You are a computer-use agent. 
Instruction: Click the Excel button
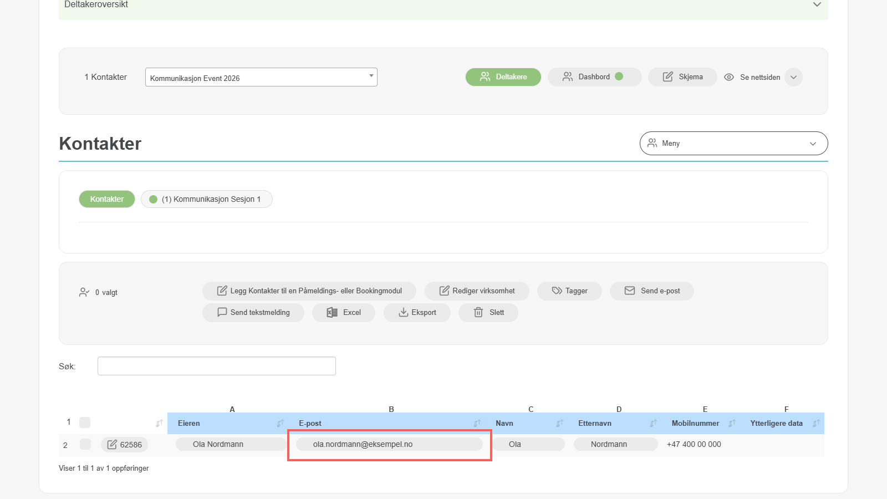click(344, 313)
